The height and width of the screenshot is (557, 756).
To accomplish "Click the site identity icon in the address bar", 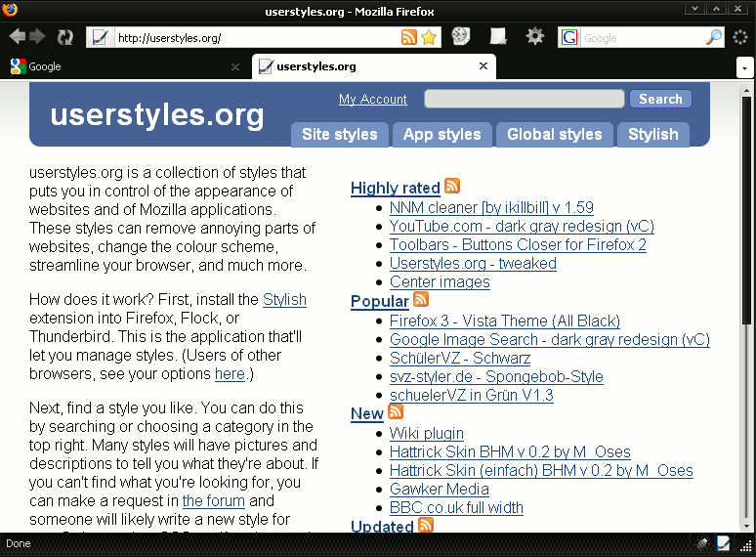I will coord(100,37).
